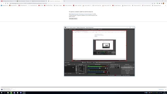Lock the Игра source
The width and height of the screenshot is (167, 94).
coord(85,67)
